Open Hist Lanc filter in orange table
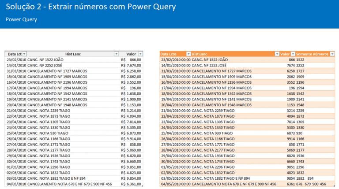Viewport: 339px width, 189px height. click(277, 54)
